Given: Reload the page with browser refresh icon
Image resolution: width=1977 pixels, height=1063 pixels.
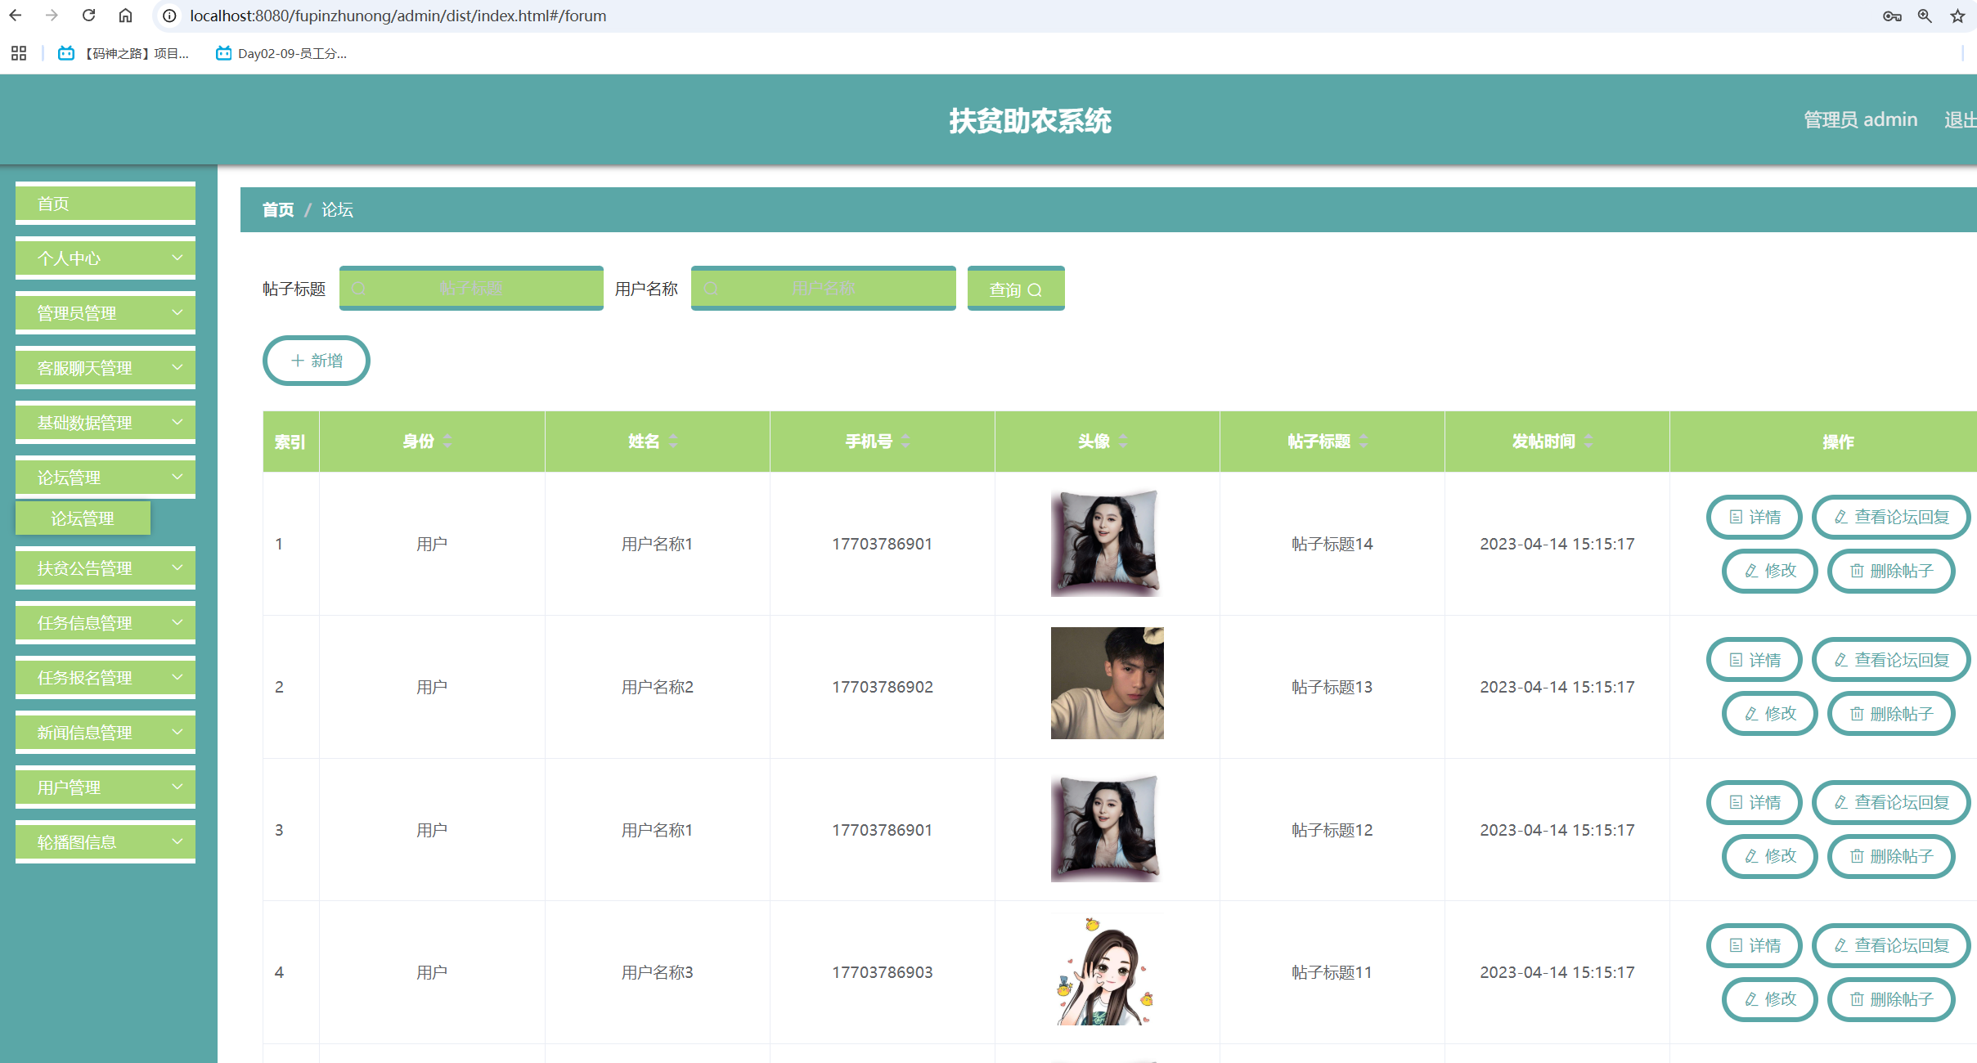Looking at the screenshot, I should (88, 16).
